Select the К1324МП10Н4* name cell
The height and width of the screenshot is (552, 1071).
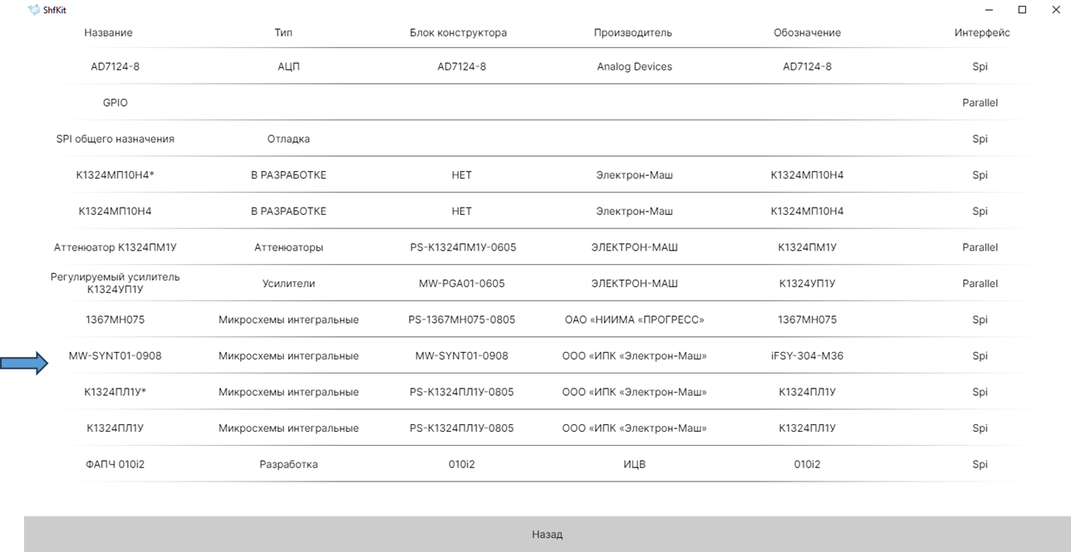115,175
